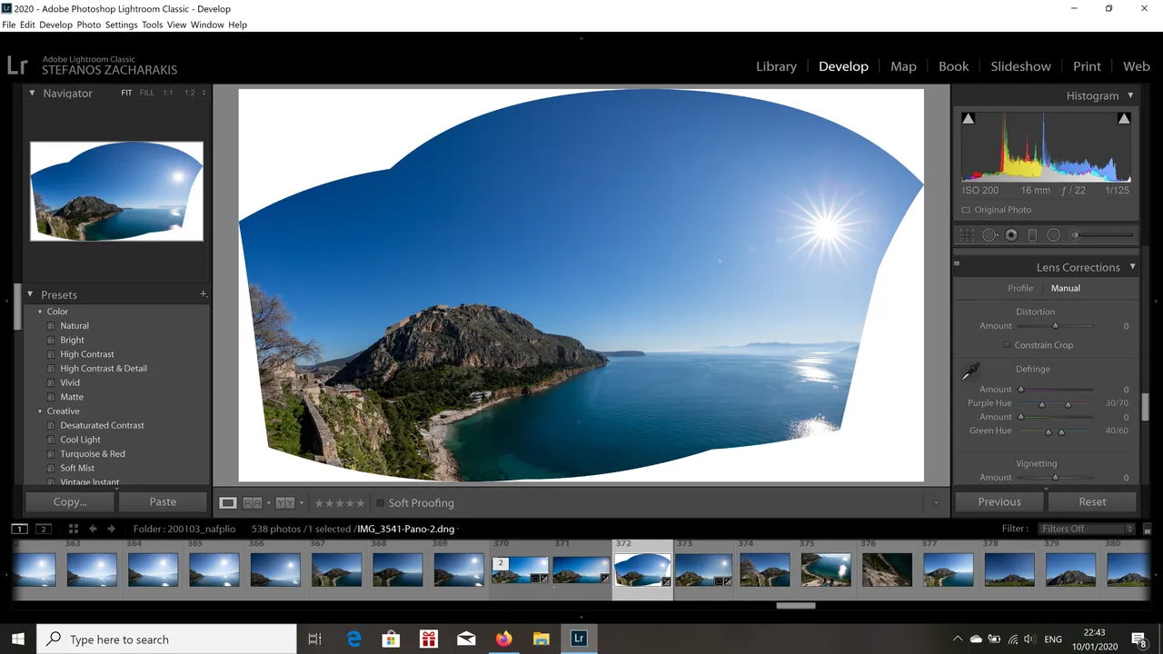Open Task View on taskbar

(x=314, y=639)
